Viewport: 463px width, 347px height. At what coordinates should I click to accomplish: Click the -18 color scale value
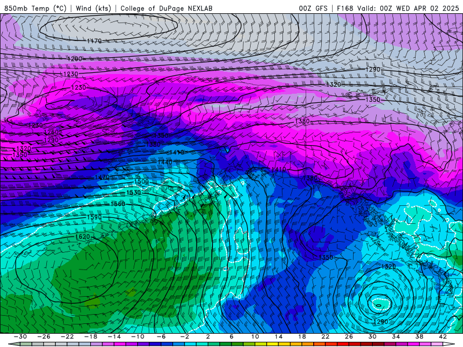click(x=91, y=337)
